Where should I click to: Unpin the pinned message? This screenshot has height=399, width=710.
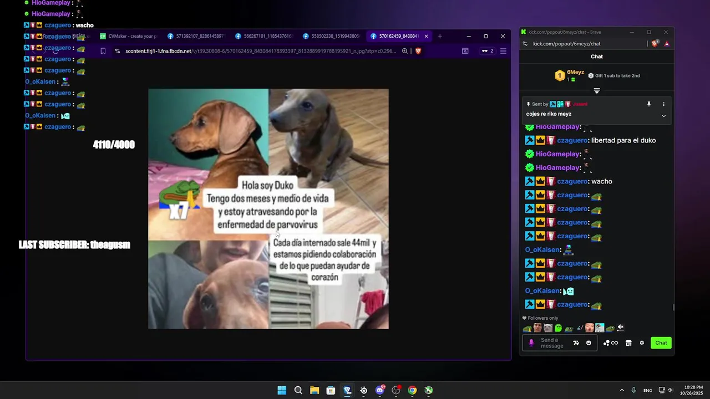[648, 104]
